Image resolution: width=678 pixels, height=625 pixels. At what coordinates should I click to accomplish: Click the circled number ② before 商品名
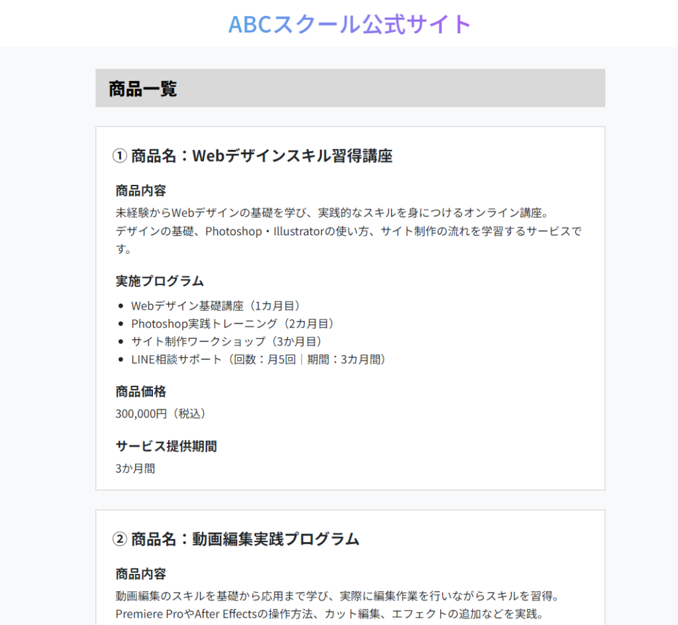[x=119, y=539]
